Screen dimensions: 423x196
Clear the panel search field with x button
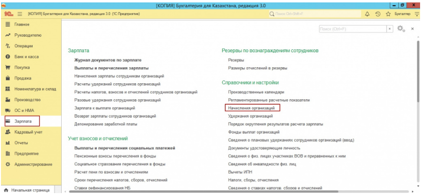[x=390, y=29]
